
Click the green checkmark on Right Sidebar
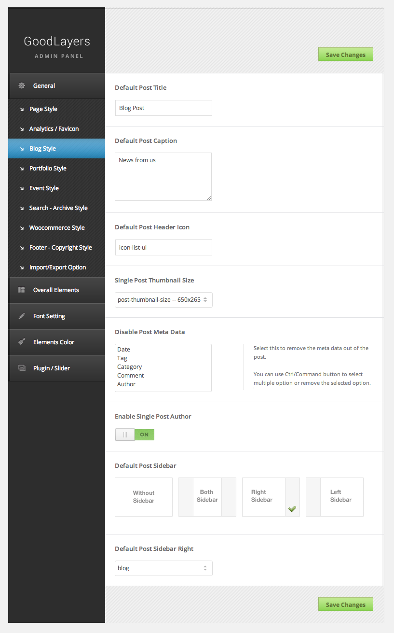click(292, 509)
